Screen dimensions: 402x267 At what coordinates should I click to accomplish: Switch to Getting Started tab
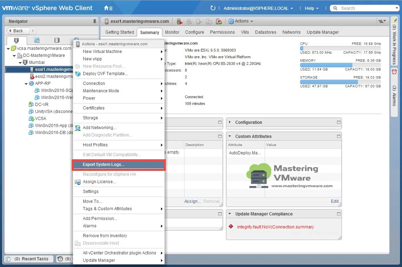coord(119,32)
